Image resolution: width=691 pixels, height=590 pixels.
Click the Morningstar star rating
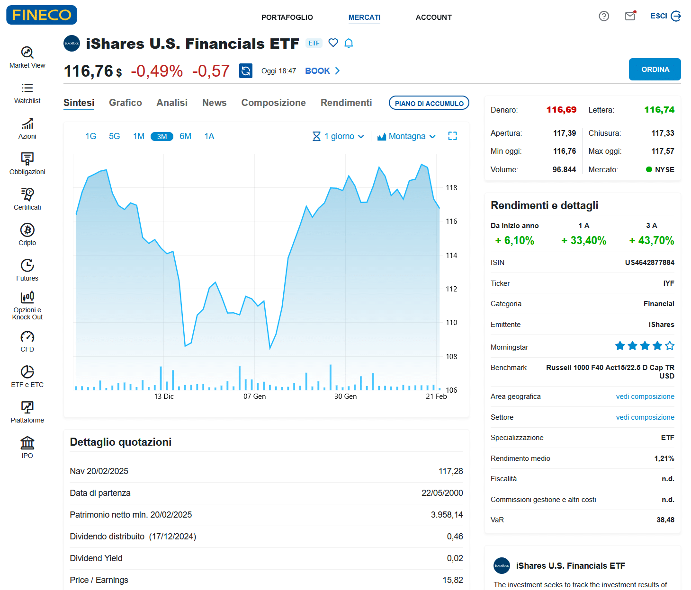645,346
